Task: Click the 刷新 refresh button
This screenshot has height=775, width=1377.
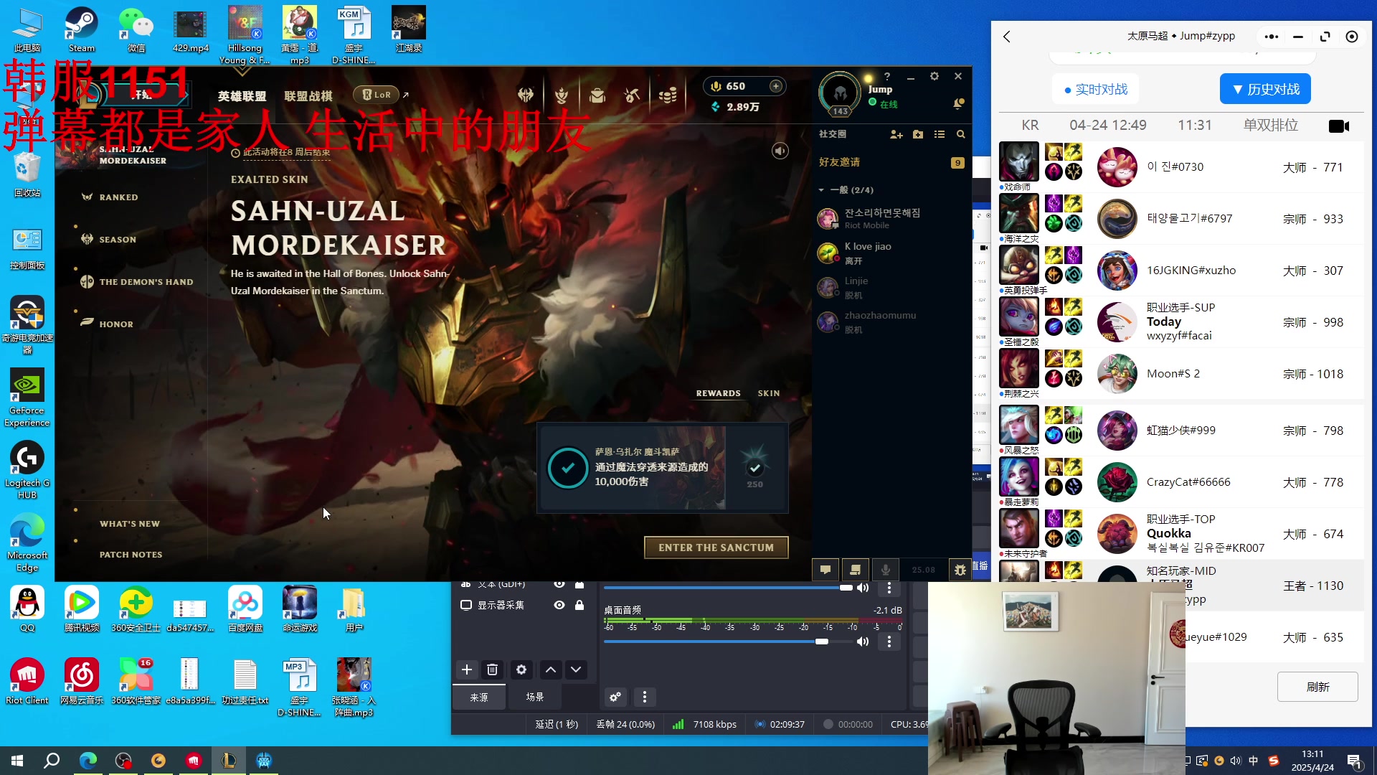Action: coord(1317,687)
